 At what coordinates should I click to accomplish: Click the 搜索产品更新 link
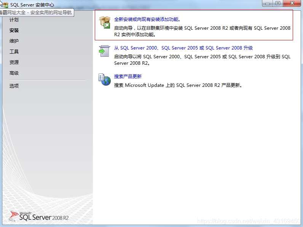coord(128,77)
